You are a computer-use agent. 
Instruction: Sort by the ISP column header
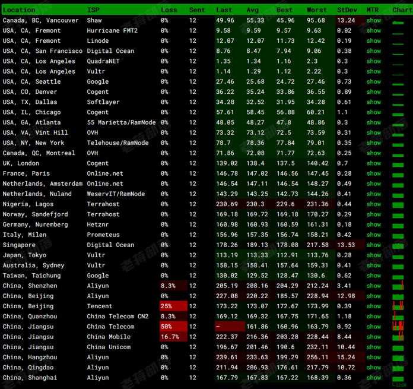click(x=93, y=10)
